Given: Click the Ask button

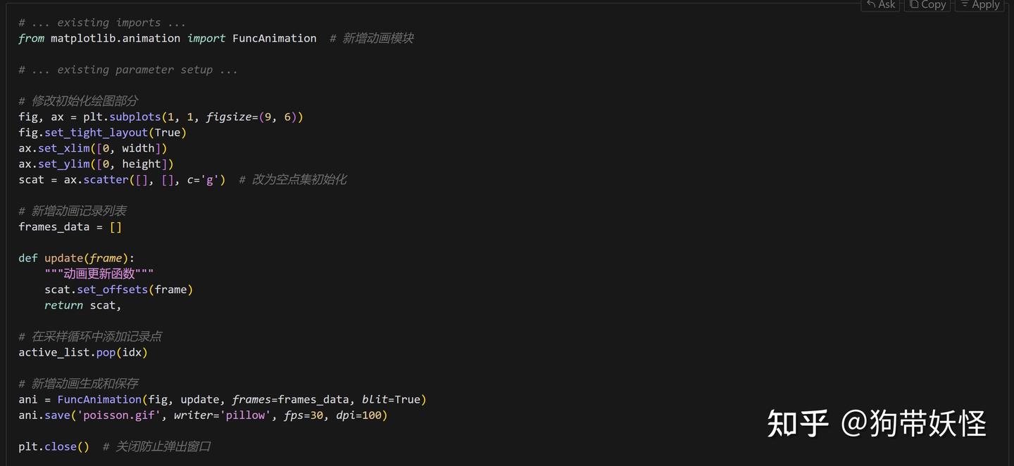Looking at the screenshot, I should tap(881, 5).
